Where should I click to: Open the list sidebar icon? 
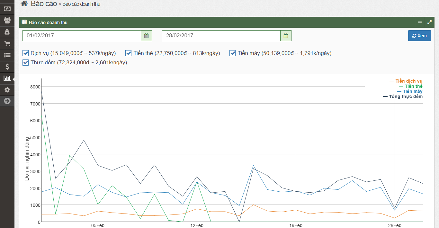pos(7,55)
